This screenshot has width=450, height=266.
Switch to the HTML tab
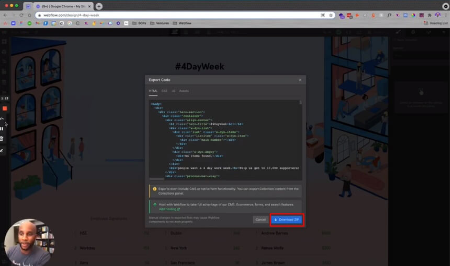click(153, 91)
